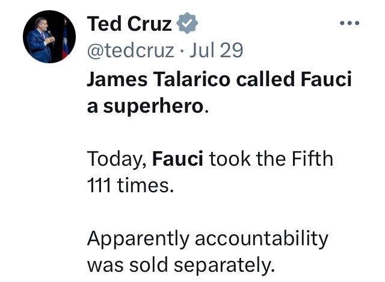Open the Jul 29 timestamp link
385x282 pixels.
pos(216,50)
